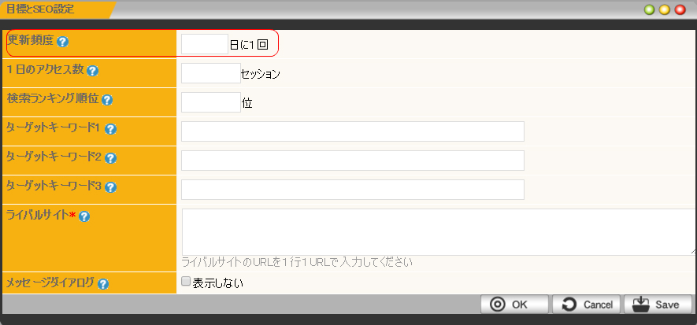
Task: Click the ターゲットキーワード2 label text
Action: pos(54,157)
